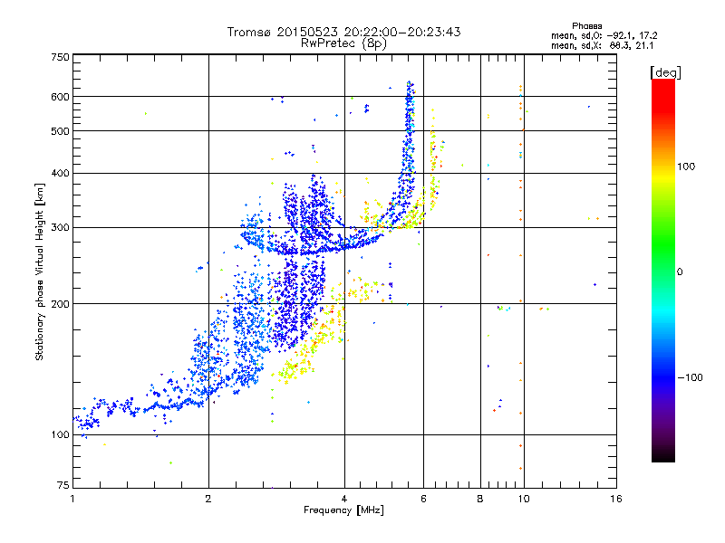Click the '[deg]' colorbar unit label

(665, 72)
